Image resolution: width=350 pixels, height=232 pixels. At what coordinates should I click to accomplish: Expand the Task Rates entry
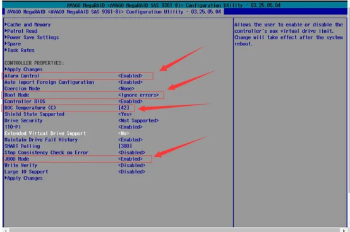click(20, 50)
